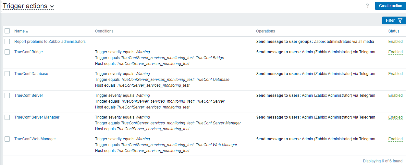Check the TrueConf Web Manager row checkbox
This screenshot has height=165, width=406.
coord(7,139)
